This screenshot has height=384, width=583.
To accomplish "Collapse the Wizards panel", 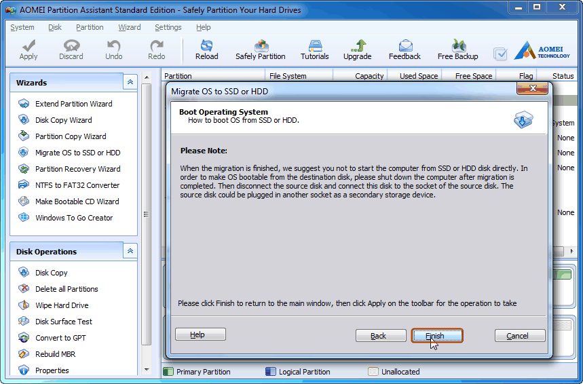I will [130, 82].
